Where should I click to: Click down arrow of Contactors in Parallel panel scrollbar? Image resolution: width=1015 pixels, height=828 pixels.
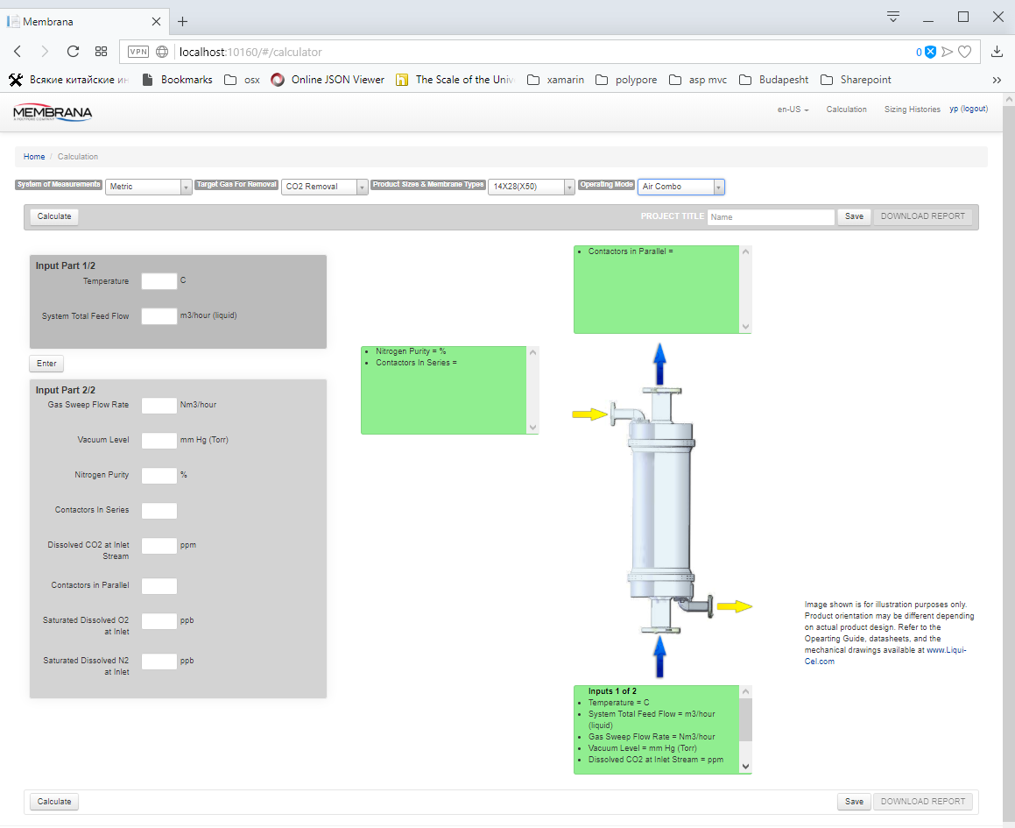click(746, 327)
